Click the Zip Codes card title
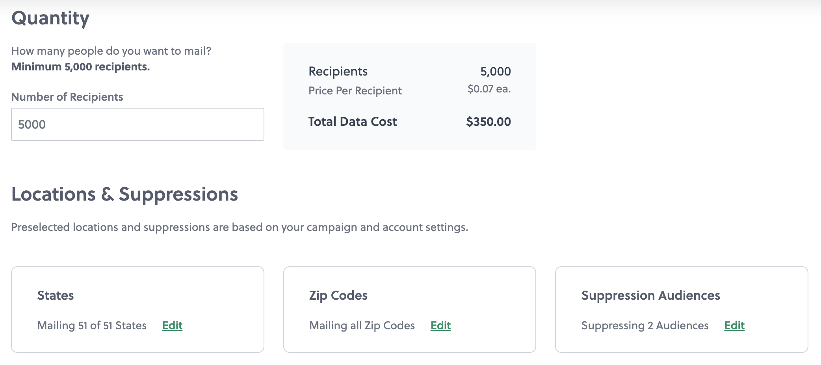The image size is (821, 365). click(338, 295)
